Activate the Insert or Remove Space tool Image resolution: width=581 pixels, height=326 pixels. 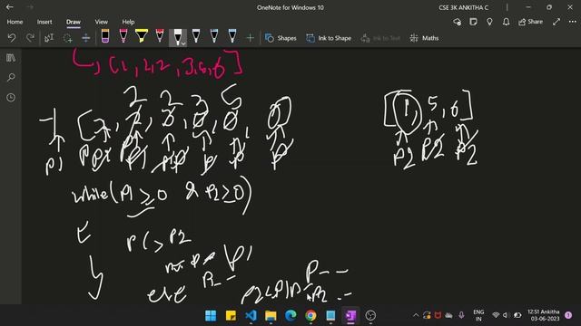[x=85, y=38]
